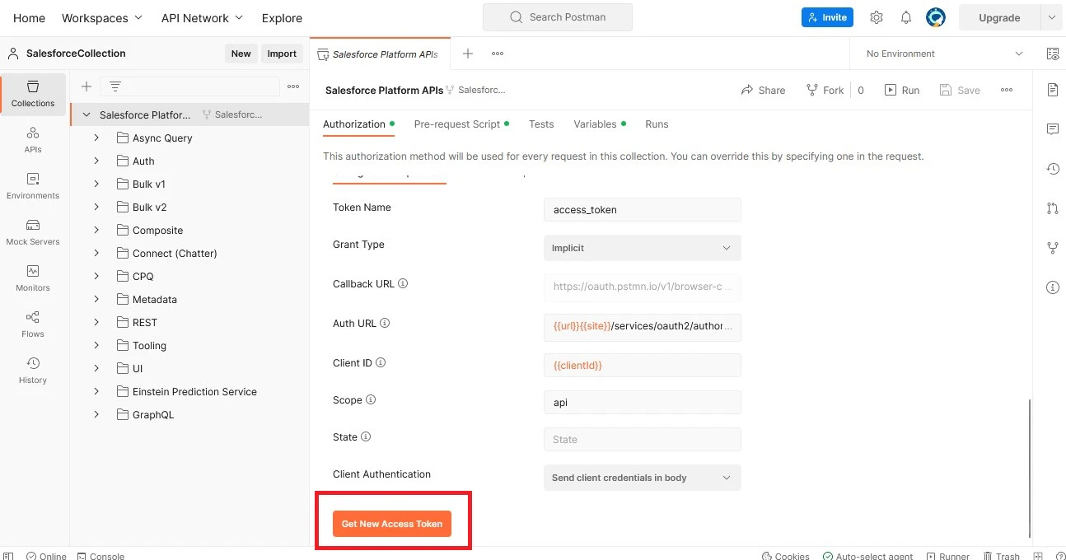The height and width of the screenshot is (560, 1066).
Task: Run the collection
Action: tap(902, 90)
